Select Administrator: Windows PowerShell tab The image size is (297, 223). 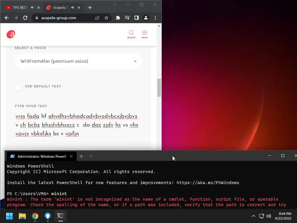pyautogui.click(x=42, y=156)
